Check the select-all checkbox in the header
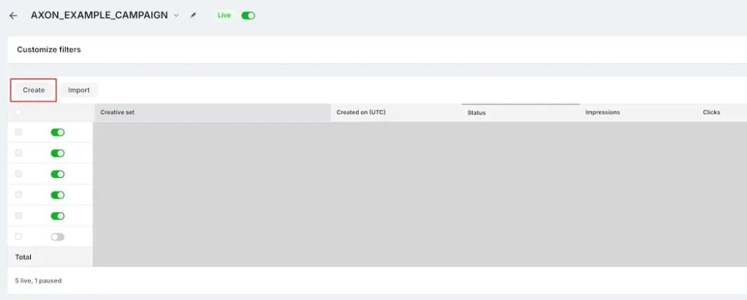 (18, 112)
